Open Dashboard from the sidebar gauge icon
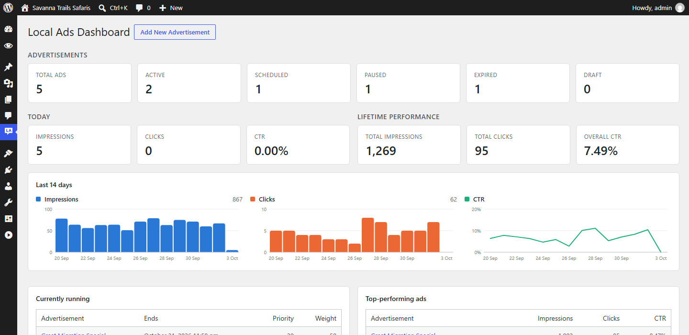Screen dimensions: 689x335 point(8,29)
